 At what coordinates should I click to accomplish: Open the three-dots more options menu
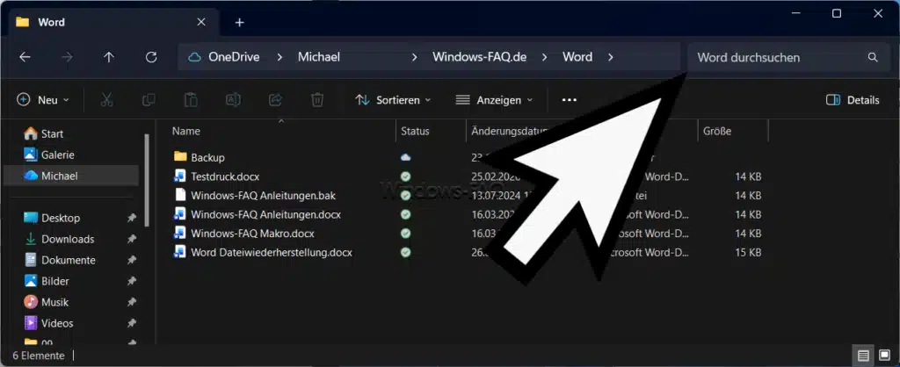coord(569,100)
